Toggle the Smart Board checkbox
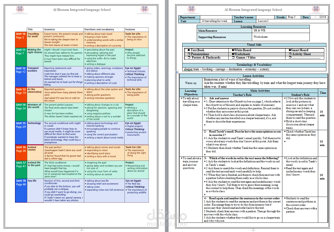Screen dimensions: 334x232 290,50
